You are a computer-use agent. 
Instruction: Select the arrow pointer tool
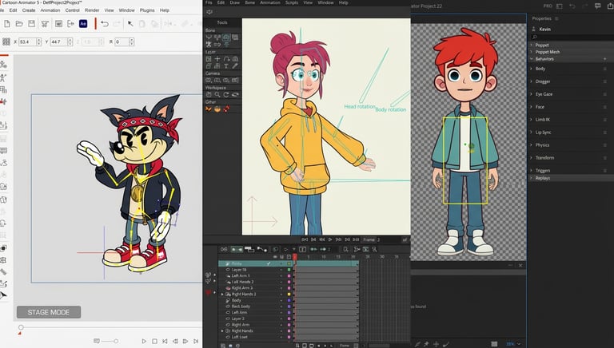click(130, 24)
